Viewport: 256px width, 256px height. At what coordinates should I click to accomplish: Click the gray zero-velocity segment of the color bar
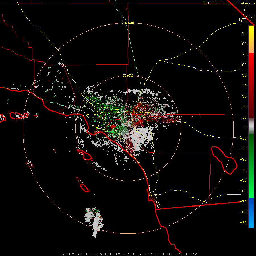[x=251, y=126]
